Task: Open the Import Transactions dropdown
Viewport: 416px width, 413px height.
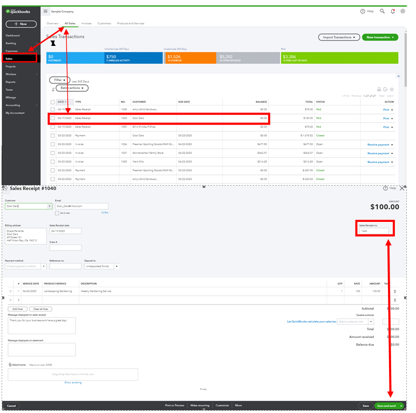Action: (x=339, y=37)
